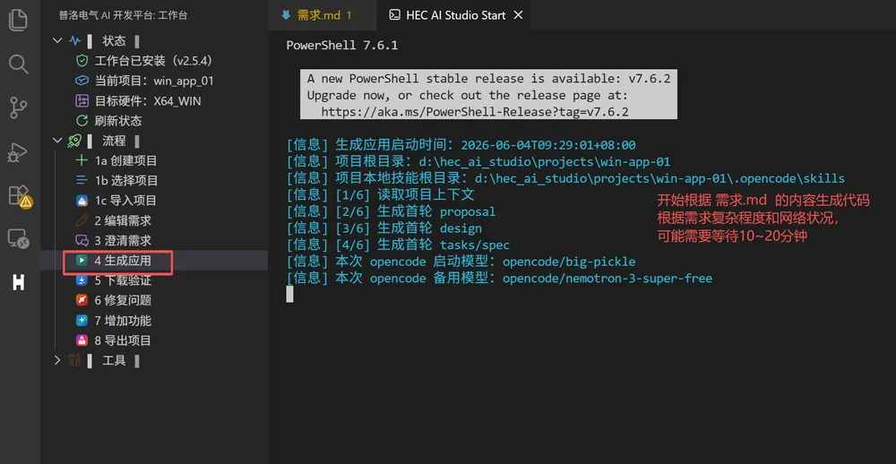The height and width of the screenshot is (464, 896).
Task: Click the nemotron-3-super-free backup model line
Action: (499, 279)
